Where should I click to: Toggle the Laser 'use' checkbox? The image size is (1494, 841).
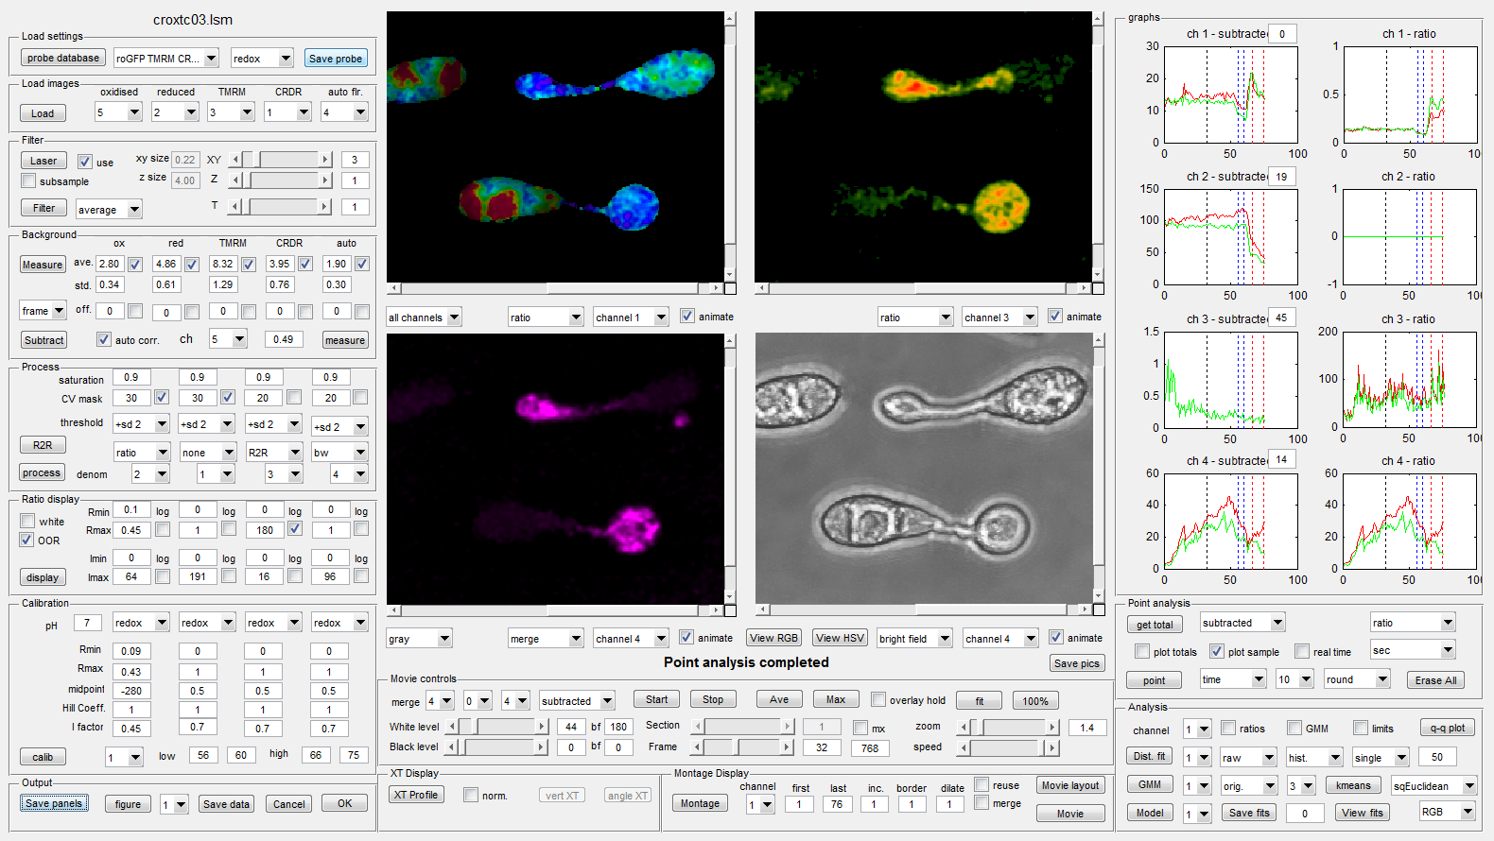(85, 162)
